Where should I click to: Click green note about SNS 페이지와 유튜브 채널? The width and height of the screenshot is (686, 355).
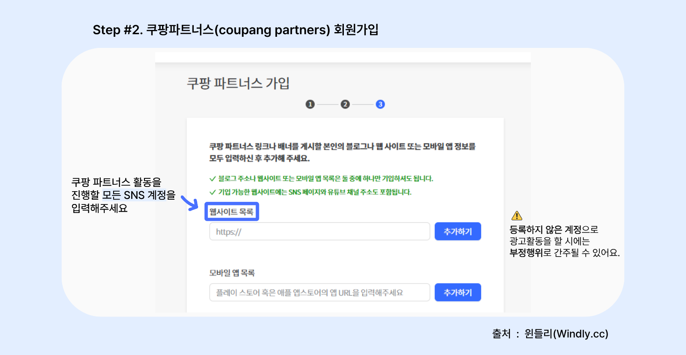[x=310, y=192]
